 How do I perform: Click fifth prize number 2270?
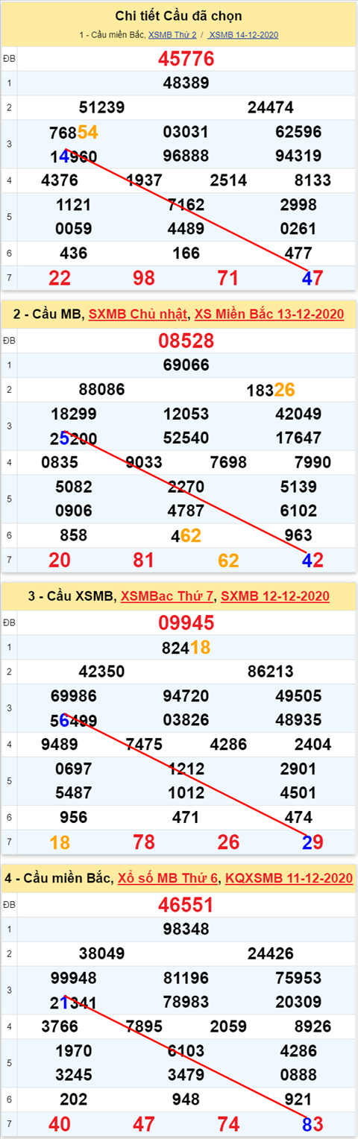pos(186,487)
